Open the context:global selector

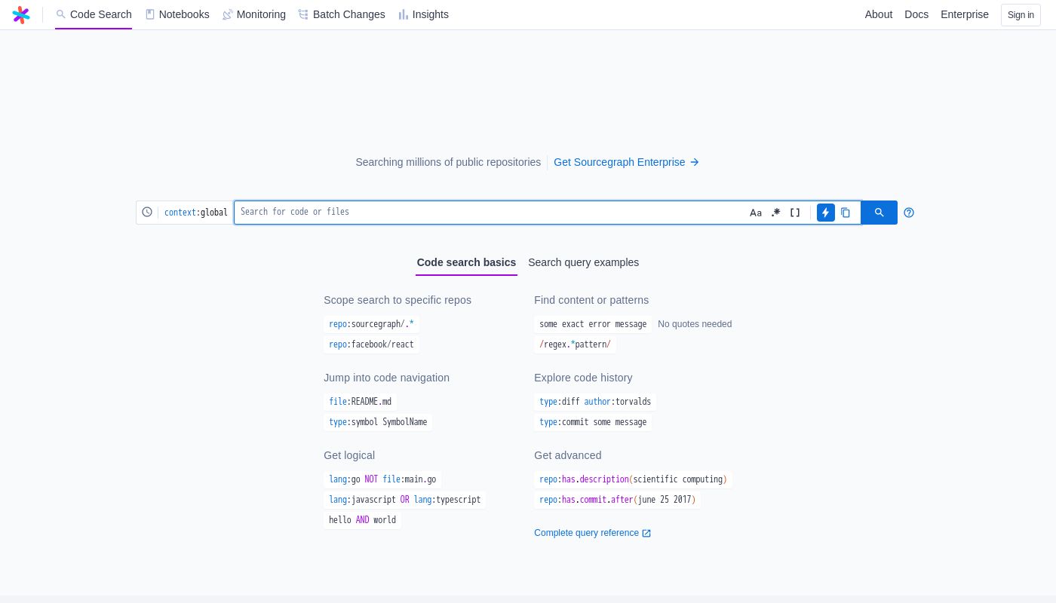pos(196,213)
